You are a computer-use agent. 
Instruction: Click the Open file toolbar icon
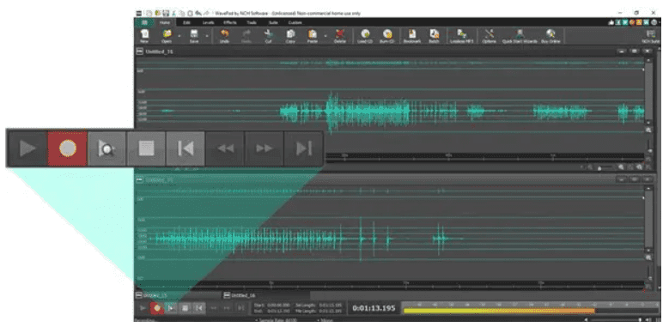[167, 36]
